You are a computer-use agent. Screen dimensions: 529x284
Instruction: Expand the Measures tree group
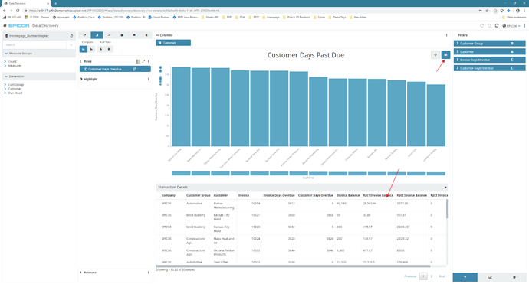tap(13, 66)
